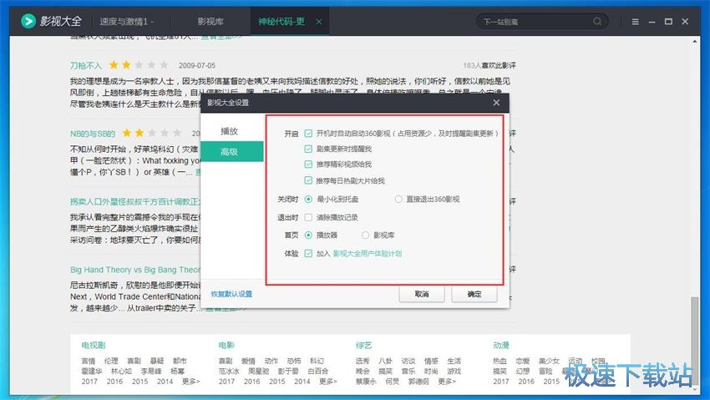Click scrollbar up arrow at top right
710x400 pixels.
(695, 42)
